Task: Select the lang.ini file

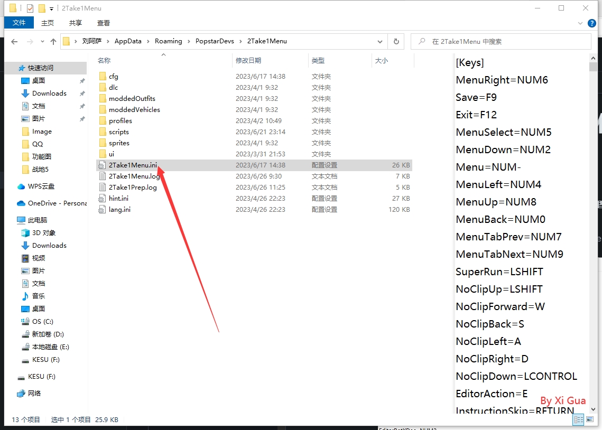Action: coord(119,210)
